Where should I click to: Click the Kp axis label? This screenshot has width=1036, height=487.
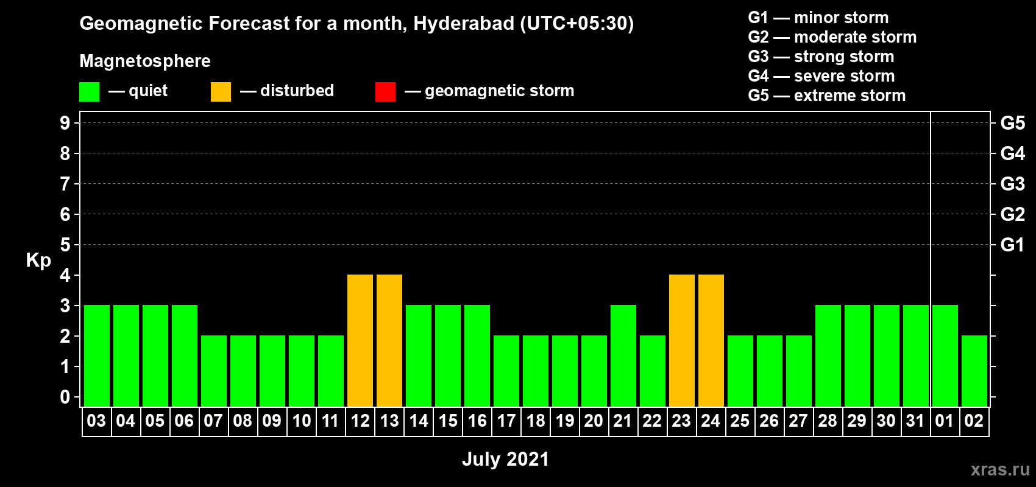point(38,261)
